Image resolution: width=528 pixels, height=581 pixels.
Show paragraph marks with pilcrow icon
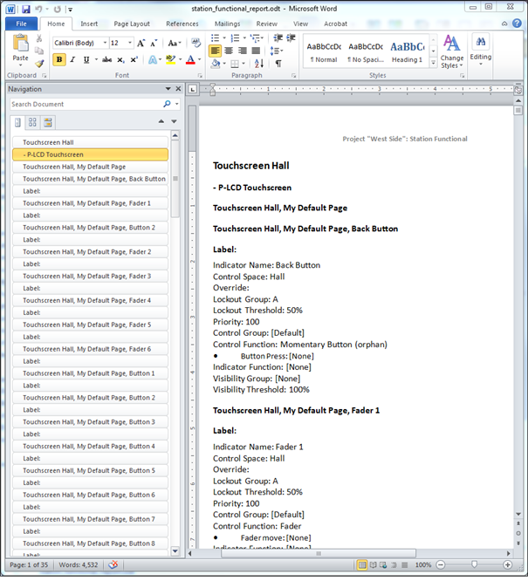[278, 64]
